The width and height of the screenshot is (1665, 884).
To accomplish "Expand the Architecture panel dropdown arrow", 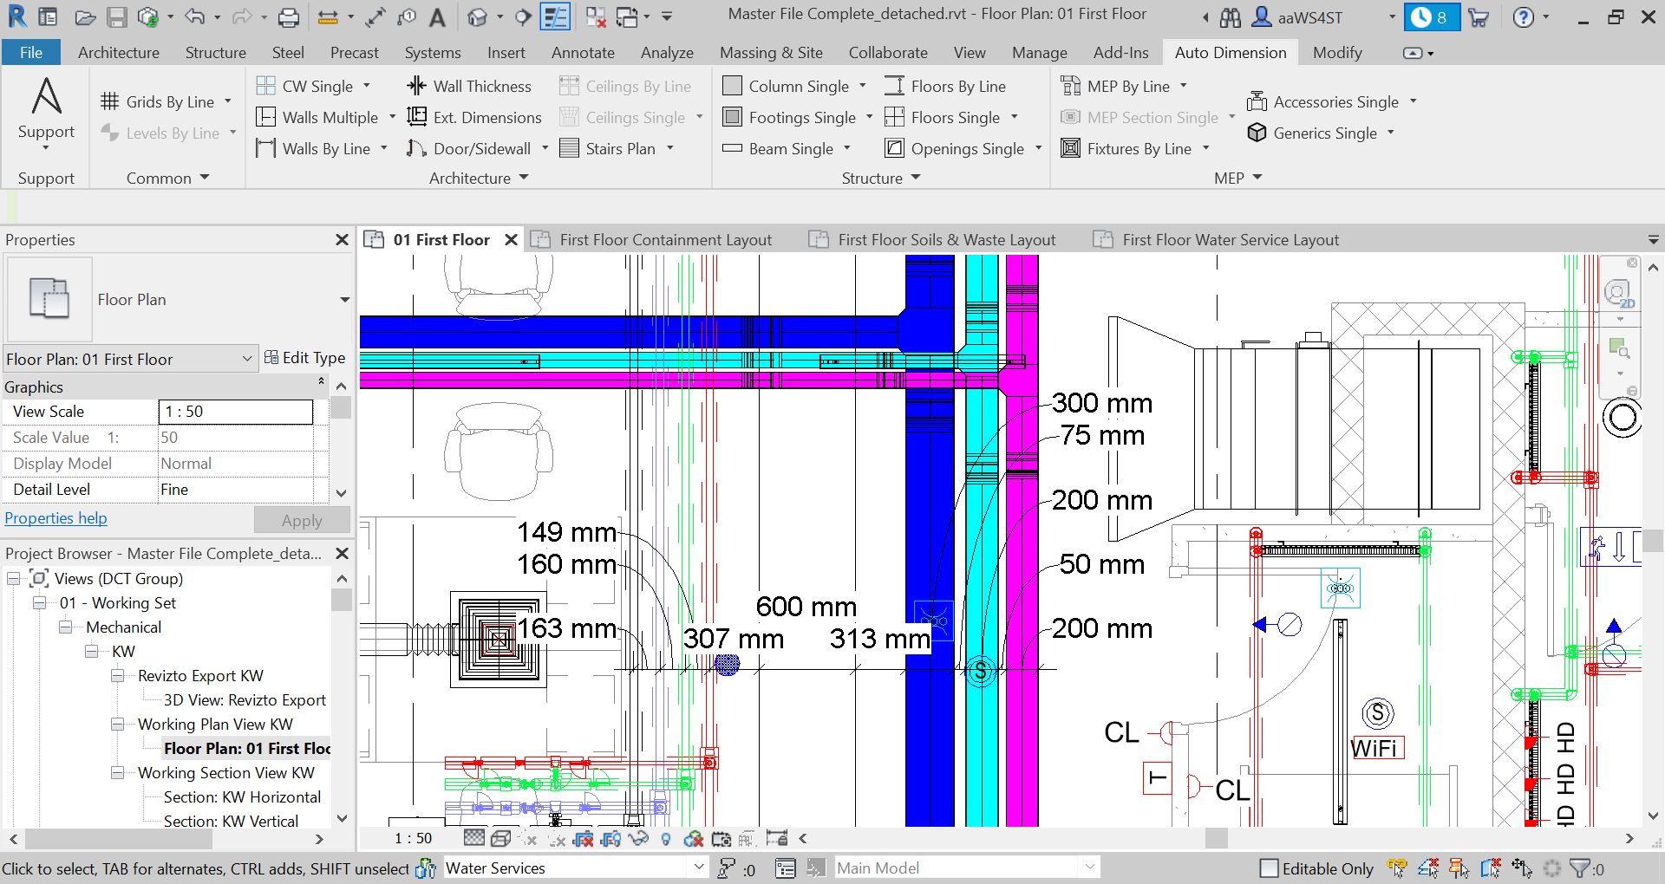I will point(524,178).
